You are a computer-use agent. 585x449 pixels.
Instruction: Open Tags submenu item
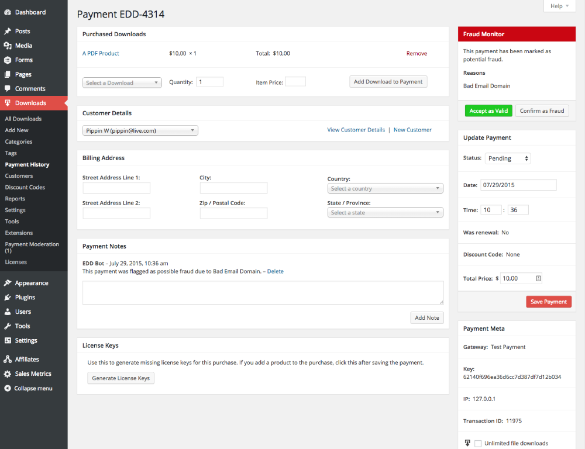coord(11,153)
